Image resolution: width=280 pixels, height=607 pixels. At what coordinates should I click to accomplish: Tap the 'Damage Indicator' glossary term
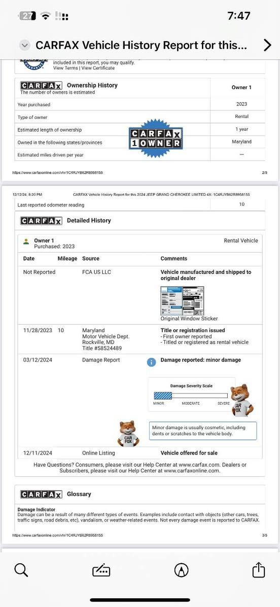[x=37, y=509]
